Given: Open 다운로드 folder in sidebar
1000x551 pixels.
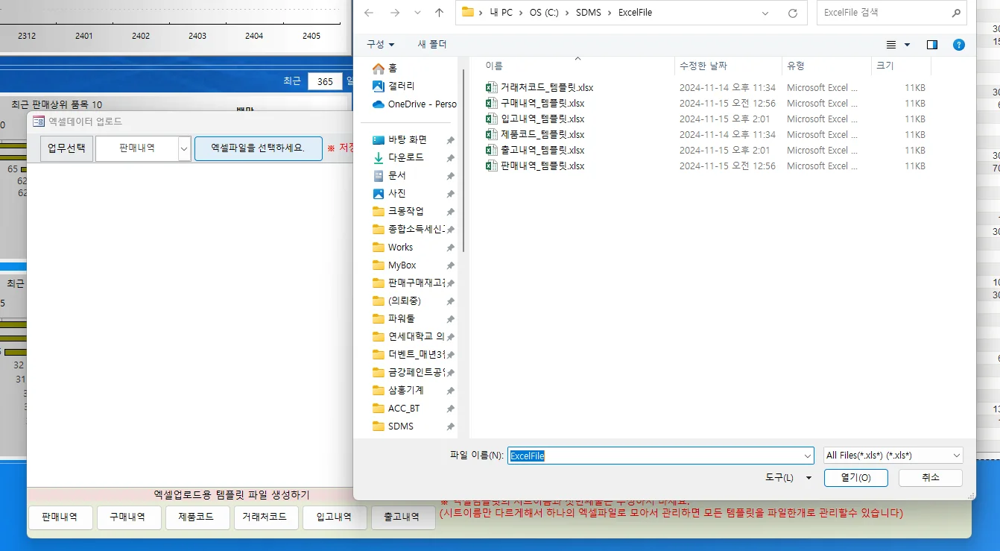Looking at the screenshot, I should click(x=405, y=157).
